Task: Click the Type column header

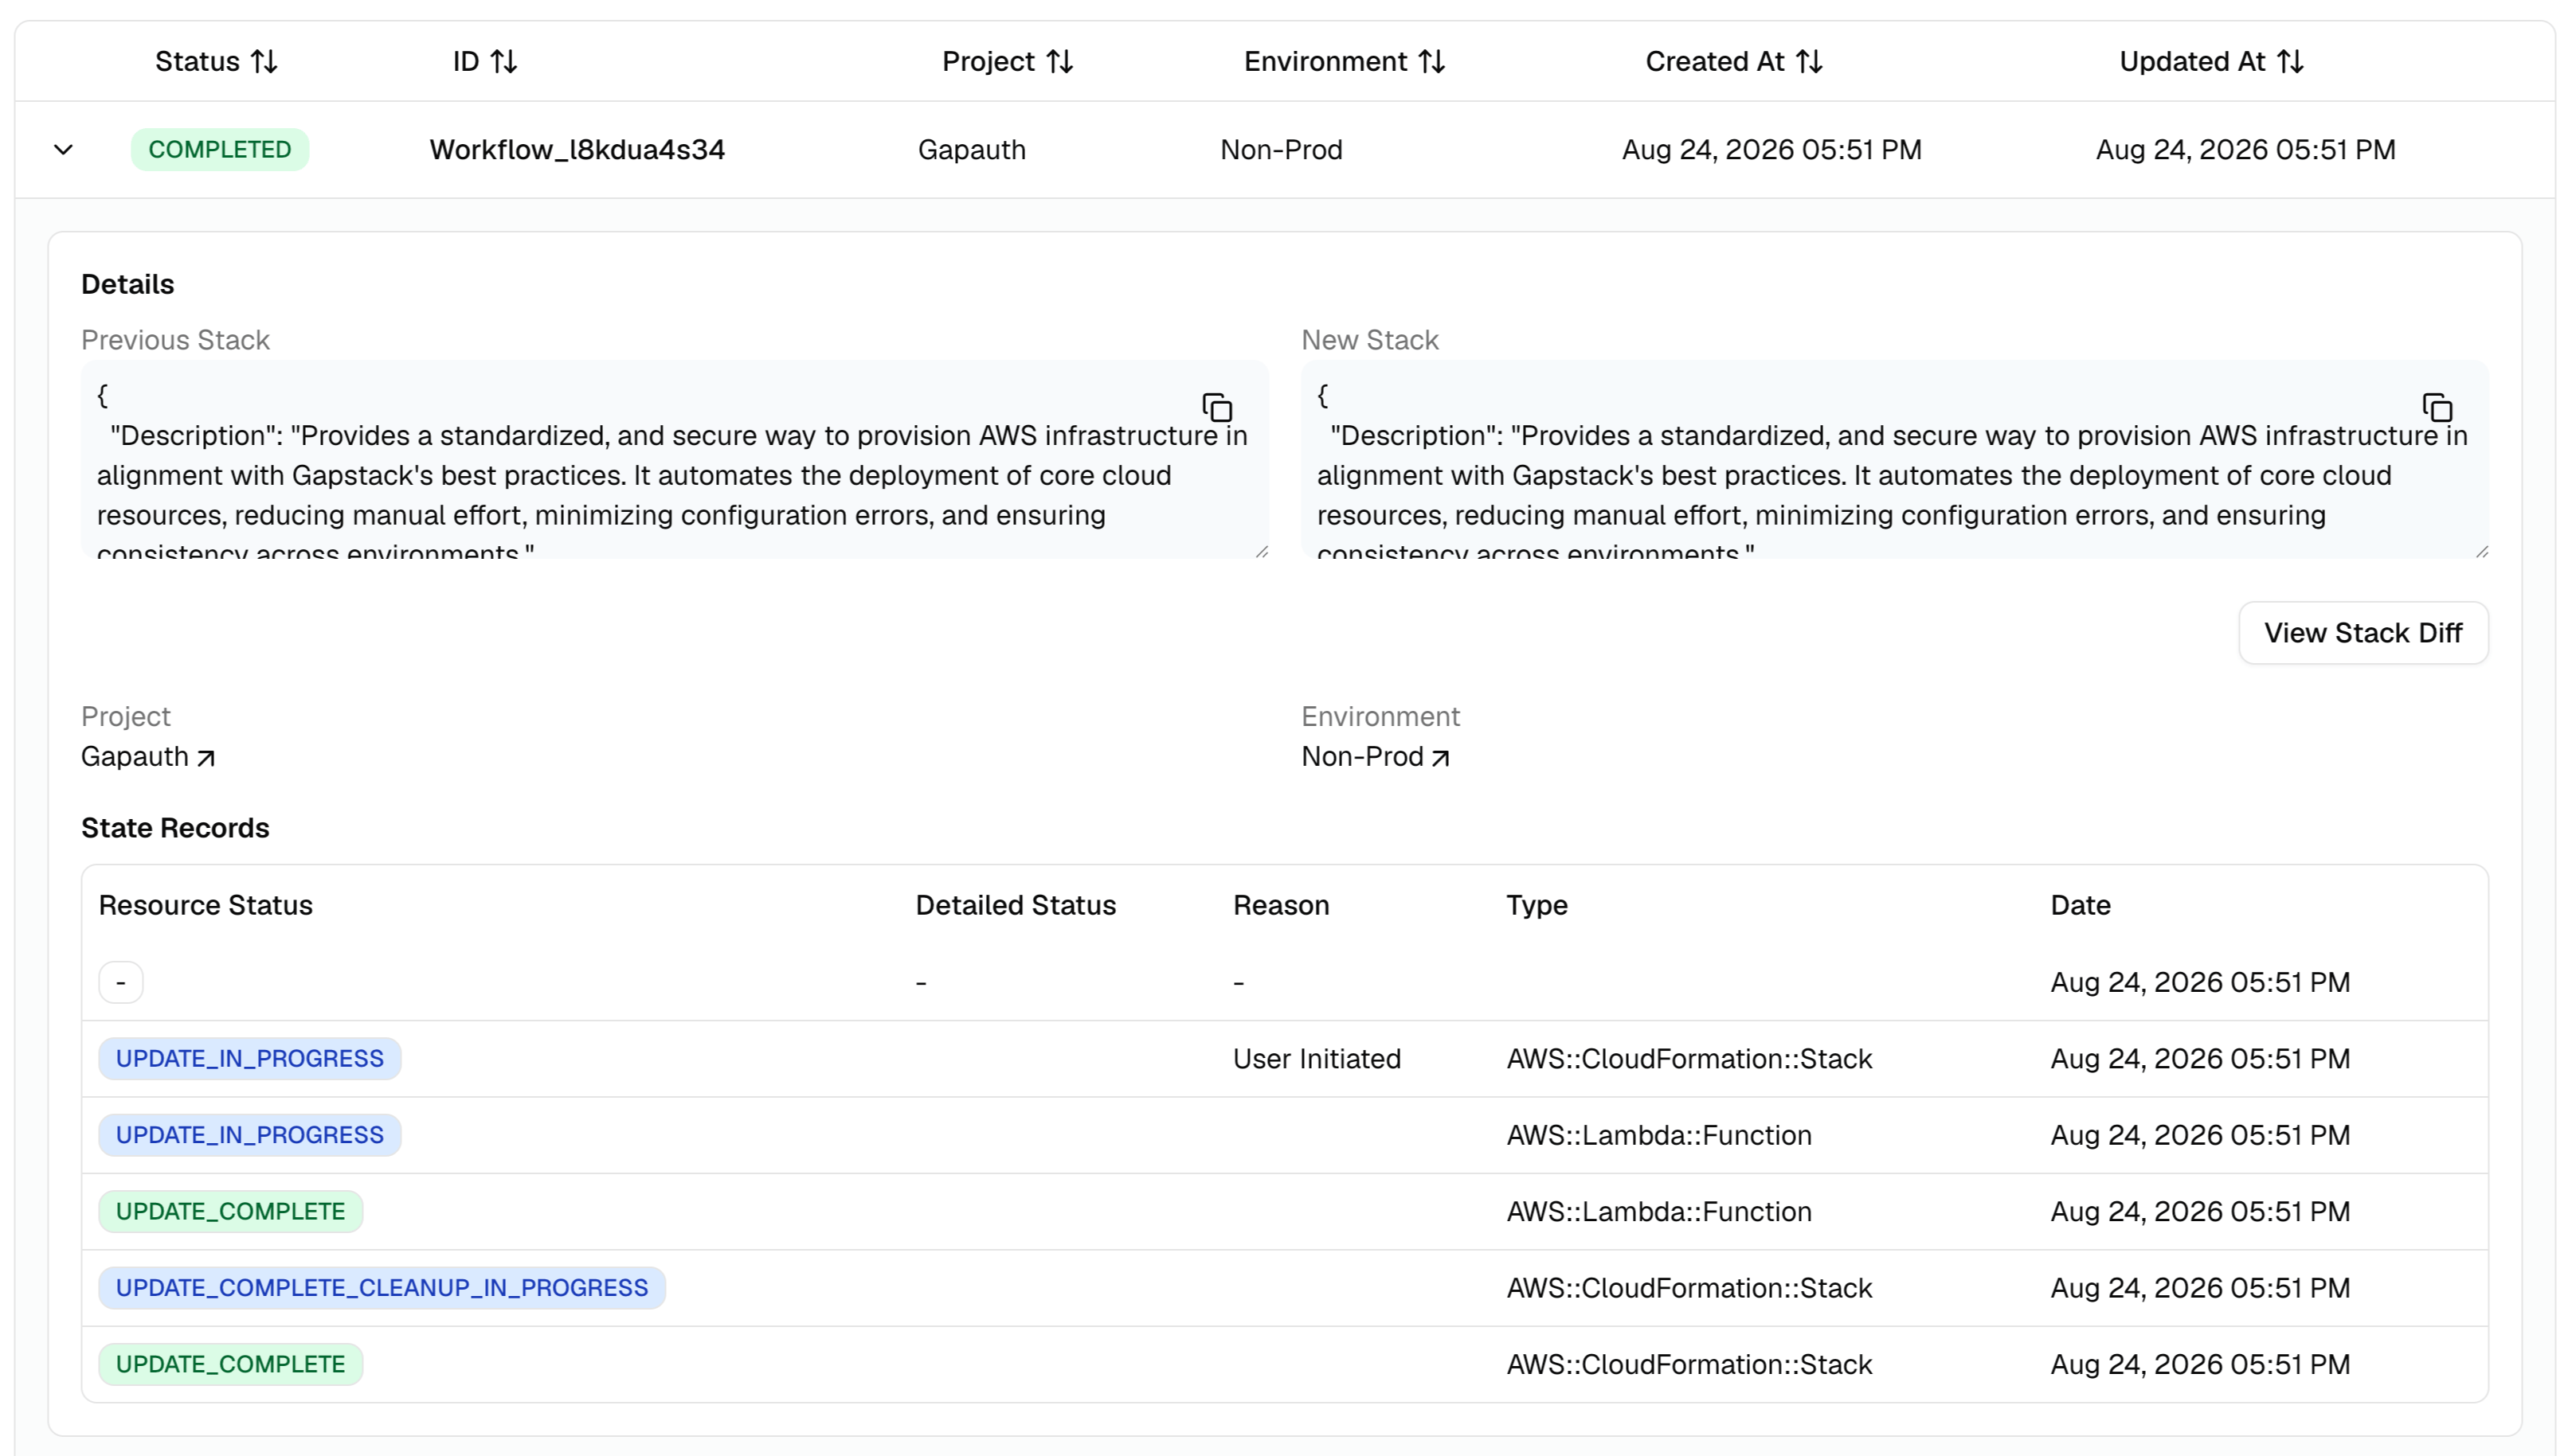Action: [1537, 906]
